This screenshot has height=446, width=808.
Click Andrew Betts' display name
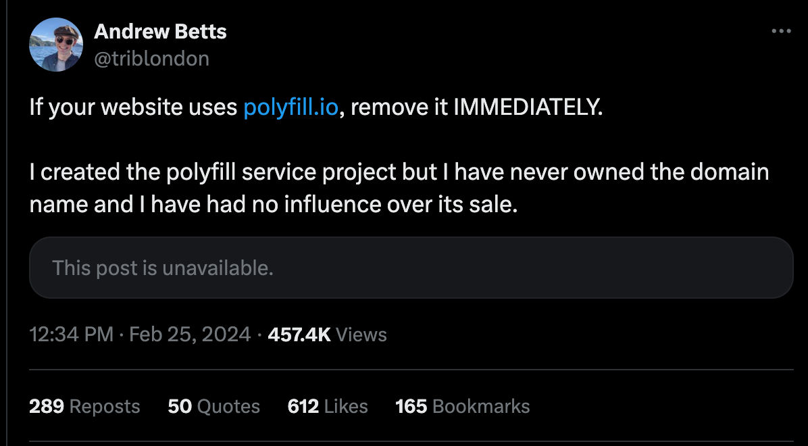coord(160,31)
